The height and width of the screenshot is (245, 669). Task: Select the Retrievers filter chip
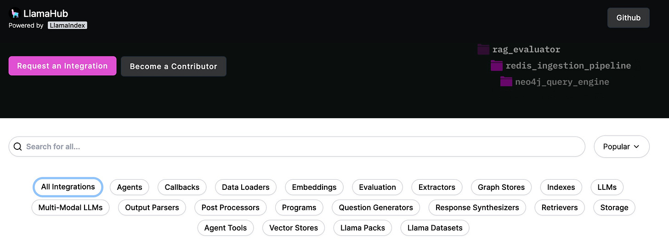tap(560, 207)
